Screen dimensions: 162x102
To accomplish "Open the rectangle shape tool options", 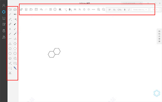I will coord(15,63).
